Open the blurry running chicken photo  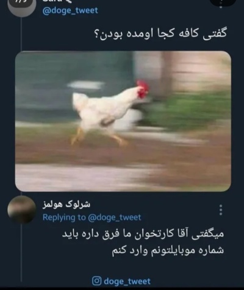123,121
